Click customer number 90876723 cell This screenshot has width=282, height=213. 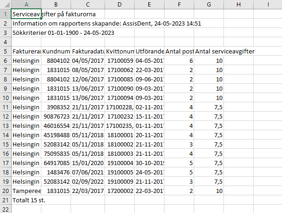(x=56, y=116)
